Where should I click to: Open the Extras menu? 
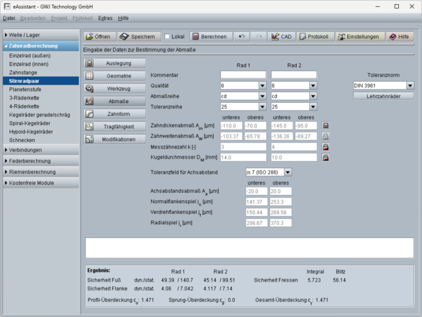105,18
